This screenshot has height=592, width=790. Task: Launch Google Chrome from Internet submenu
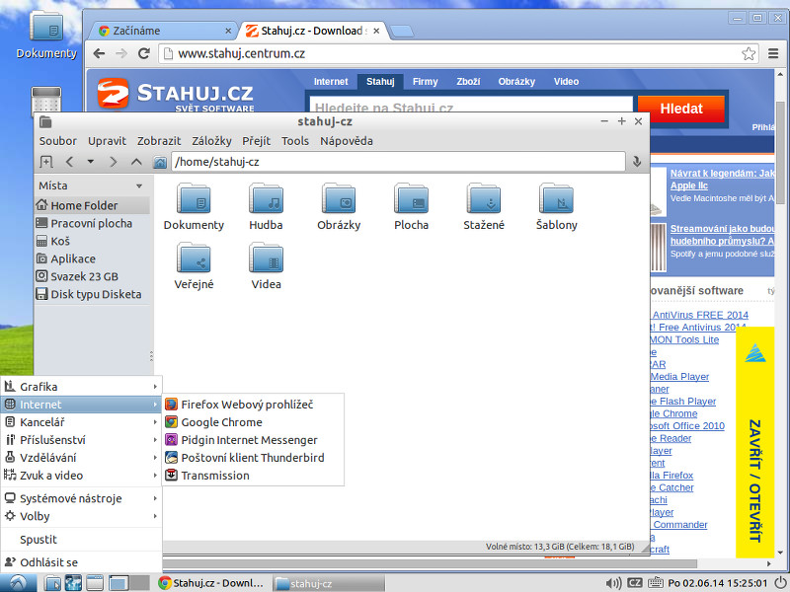253,422
